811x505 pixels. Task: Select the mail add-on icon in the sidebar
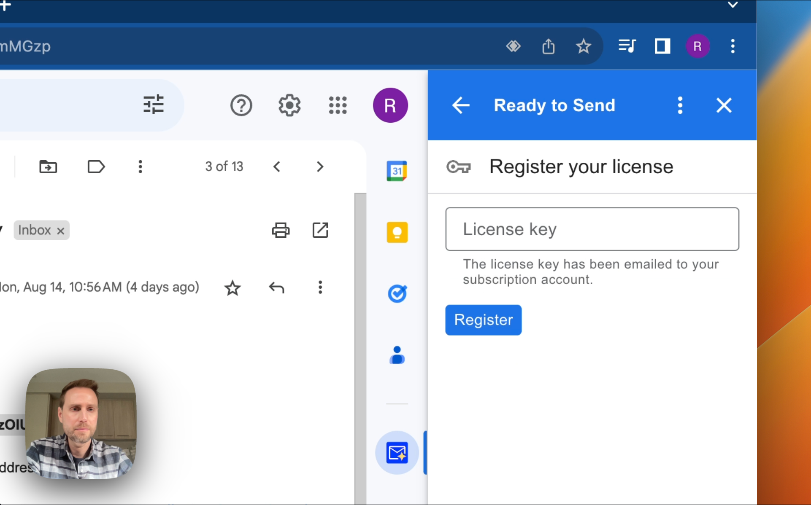396,452
